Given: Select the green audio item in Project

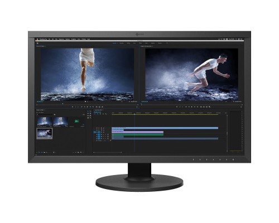Looking at the screenshot, I should 76,121.
